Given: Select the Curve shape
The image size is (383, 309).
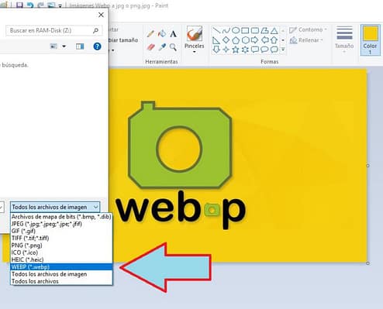Looking at the screenshot, I should coord(226,31).
